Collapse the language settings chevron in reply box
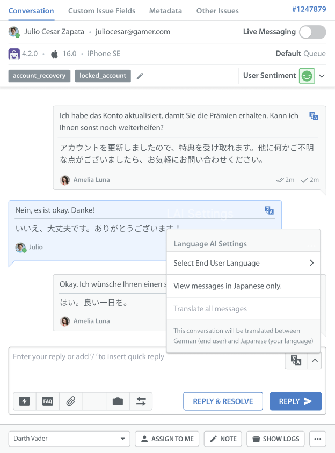335x453 pixels. pyautogui.click(x=315, y=361)
